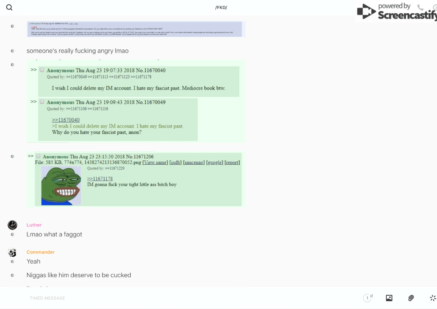Click the picture upload icon

click(389, 298)
